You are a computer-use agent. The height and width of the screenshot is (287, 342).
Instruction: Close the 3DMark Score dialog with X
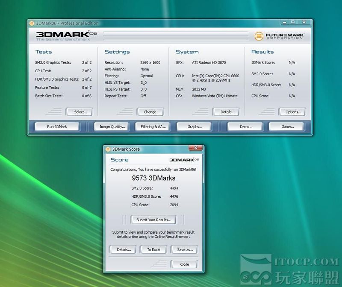(195, 148)
